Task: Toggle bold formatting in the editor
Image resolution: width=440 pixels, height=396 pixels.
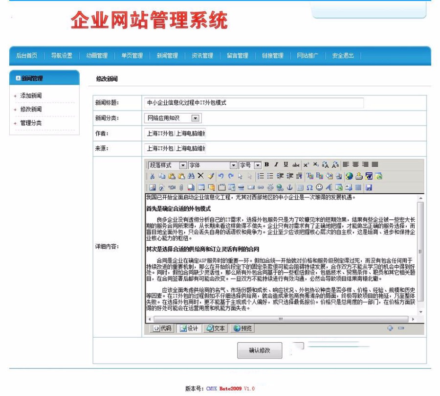Action: [266, 164]
